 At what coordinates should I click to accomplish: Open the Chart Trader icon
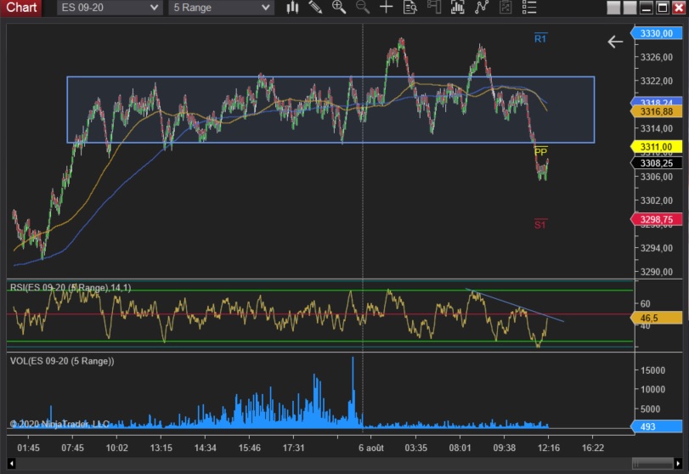[434, 8]
